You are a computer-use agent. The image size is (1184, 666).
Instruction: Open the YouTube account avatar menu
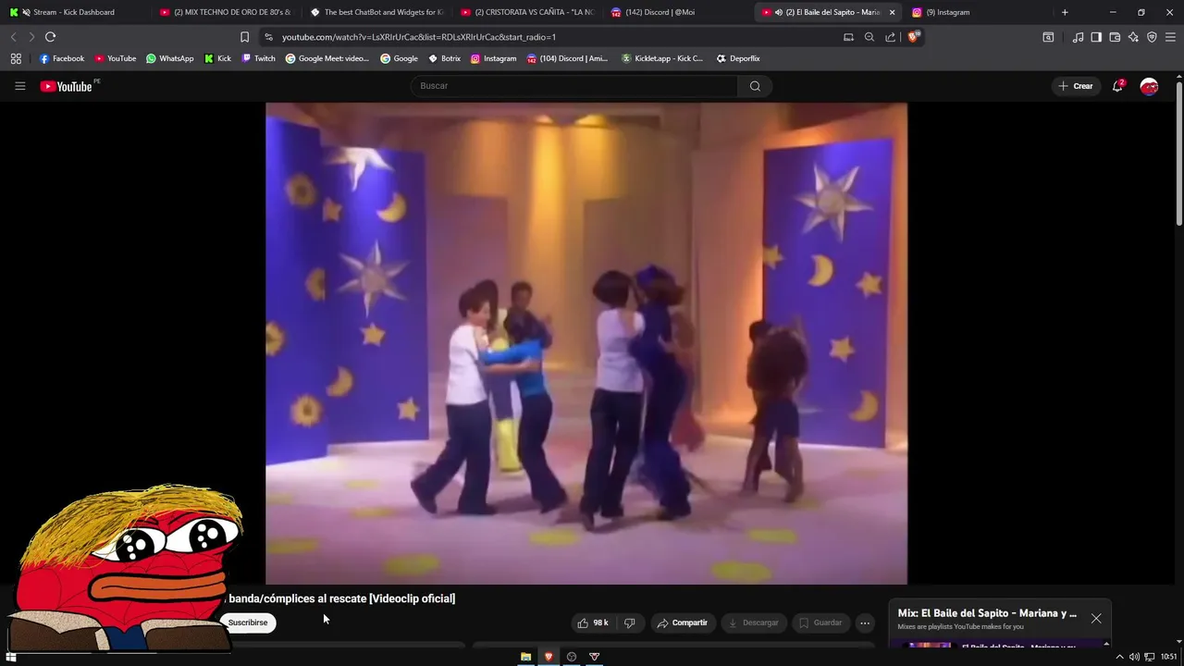[x=1149, y=86]
